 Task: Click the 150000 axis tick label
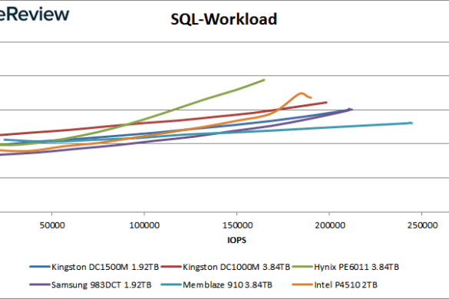pyautogui.click(x=237, y=225)
